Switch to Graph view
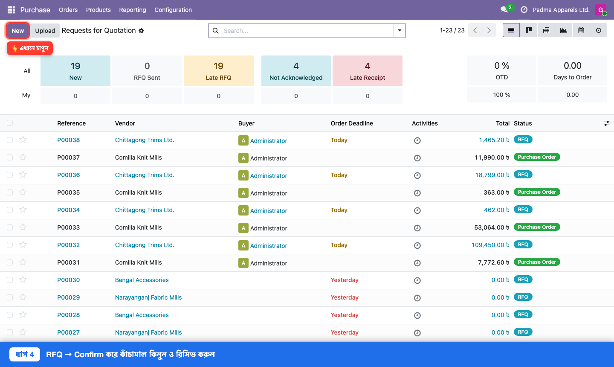Screen dimensions: 614x367 point(564,30)
